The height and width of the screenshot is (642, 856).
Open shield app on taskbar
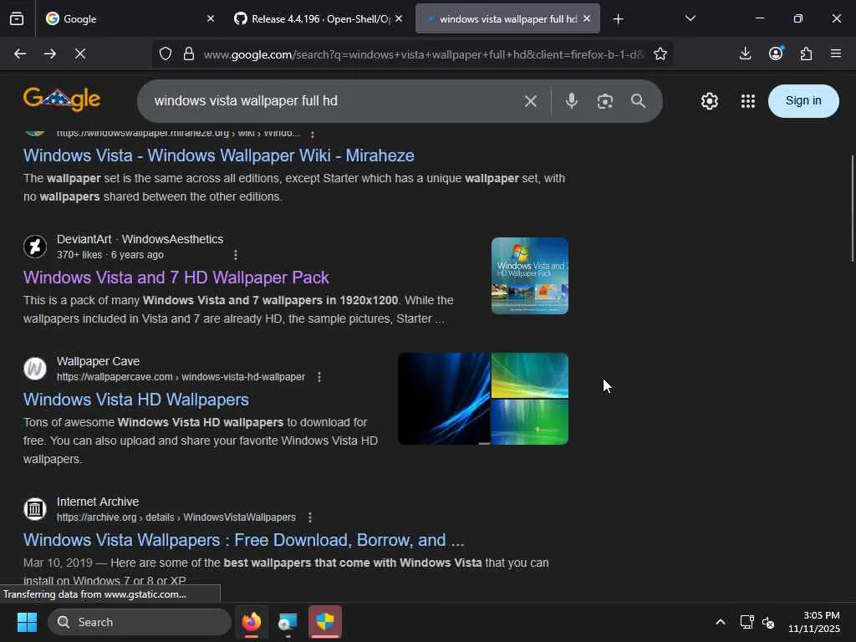pyautogui.click(x=325, y=622)
